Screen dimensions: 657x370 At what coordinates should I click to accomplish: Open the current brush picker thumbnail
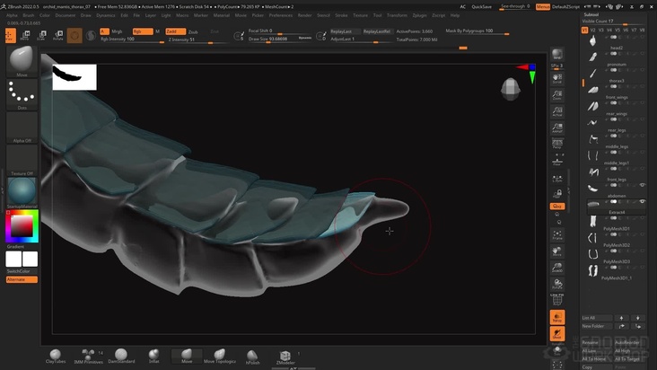click(x=22, y=61)
